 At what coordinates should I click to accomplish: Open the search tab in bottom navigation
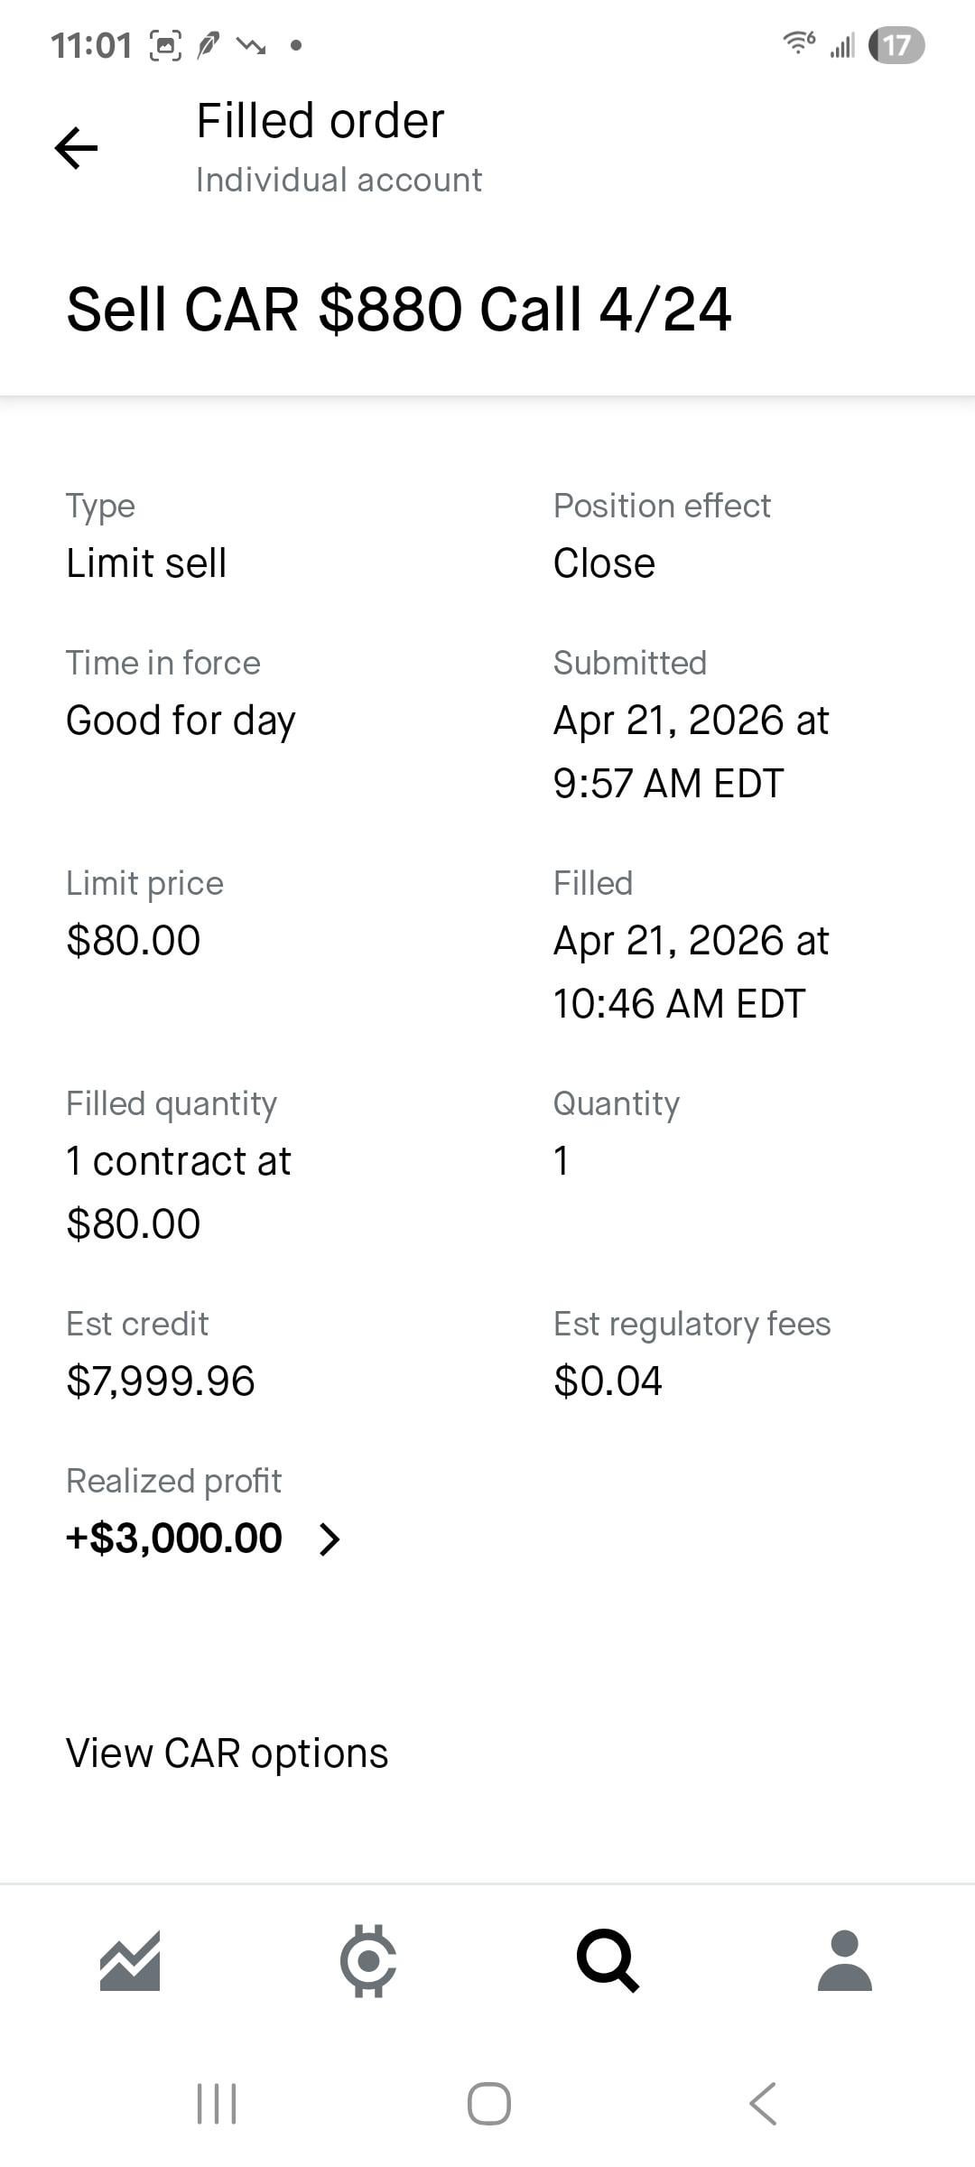(x=608, y=1961)
